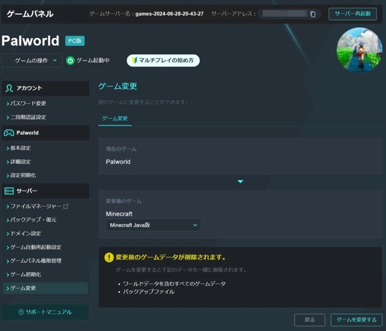The height and width of the screenshot is (331, 386).
Task: Click the current game name Palworld
Action: tap(118, 162)
